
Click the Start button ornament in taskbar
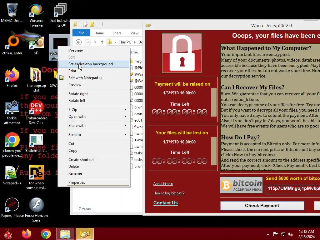click(8, 234)
